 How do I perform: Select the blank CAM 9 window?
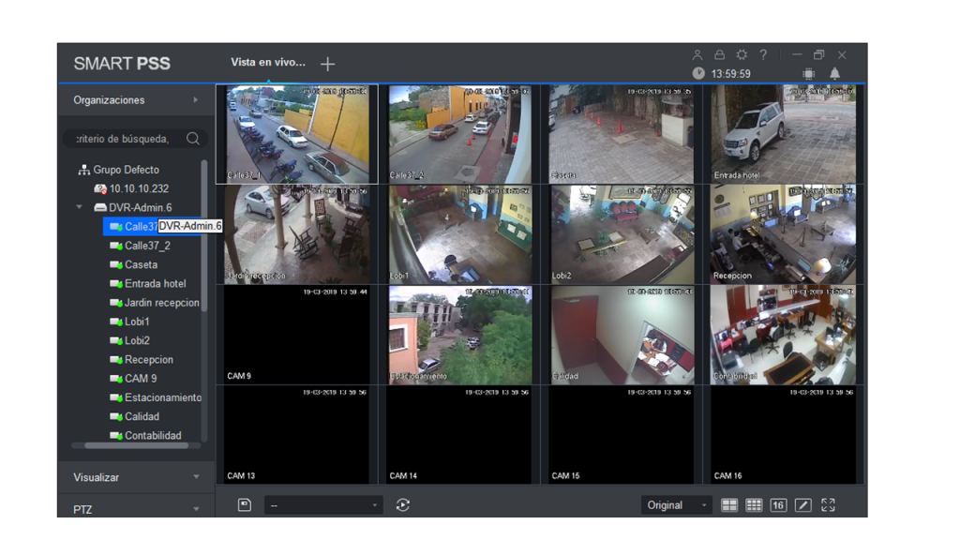pos(297,335)
